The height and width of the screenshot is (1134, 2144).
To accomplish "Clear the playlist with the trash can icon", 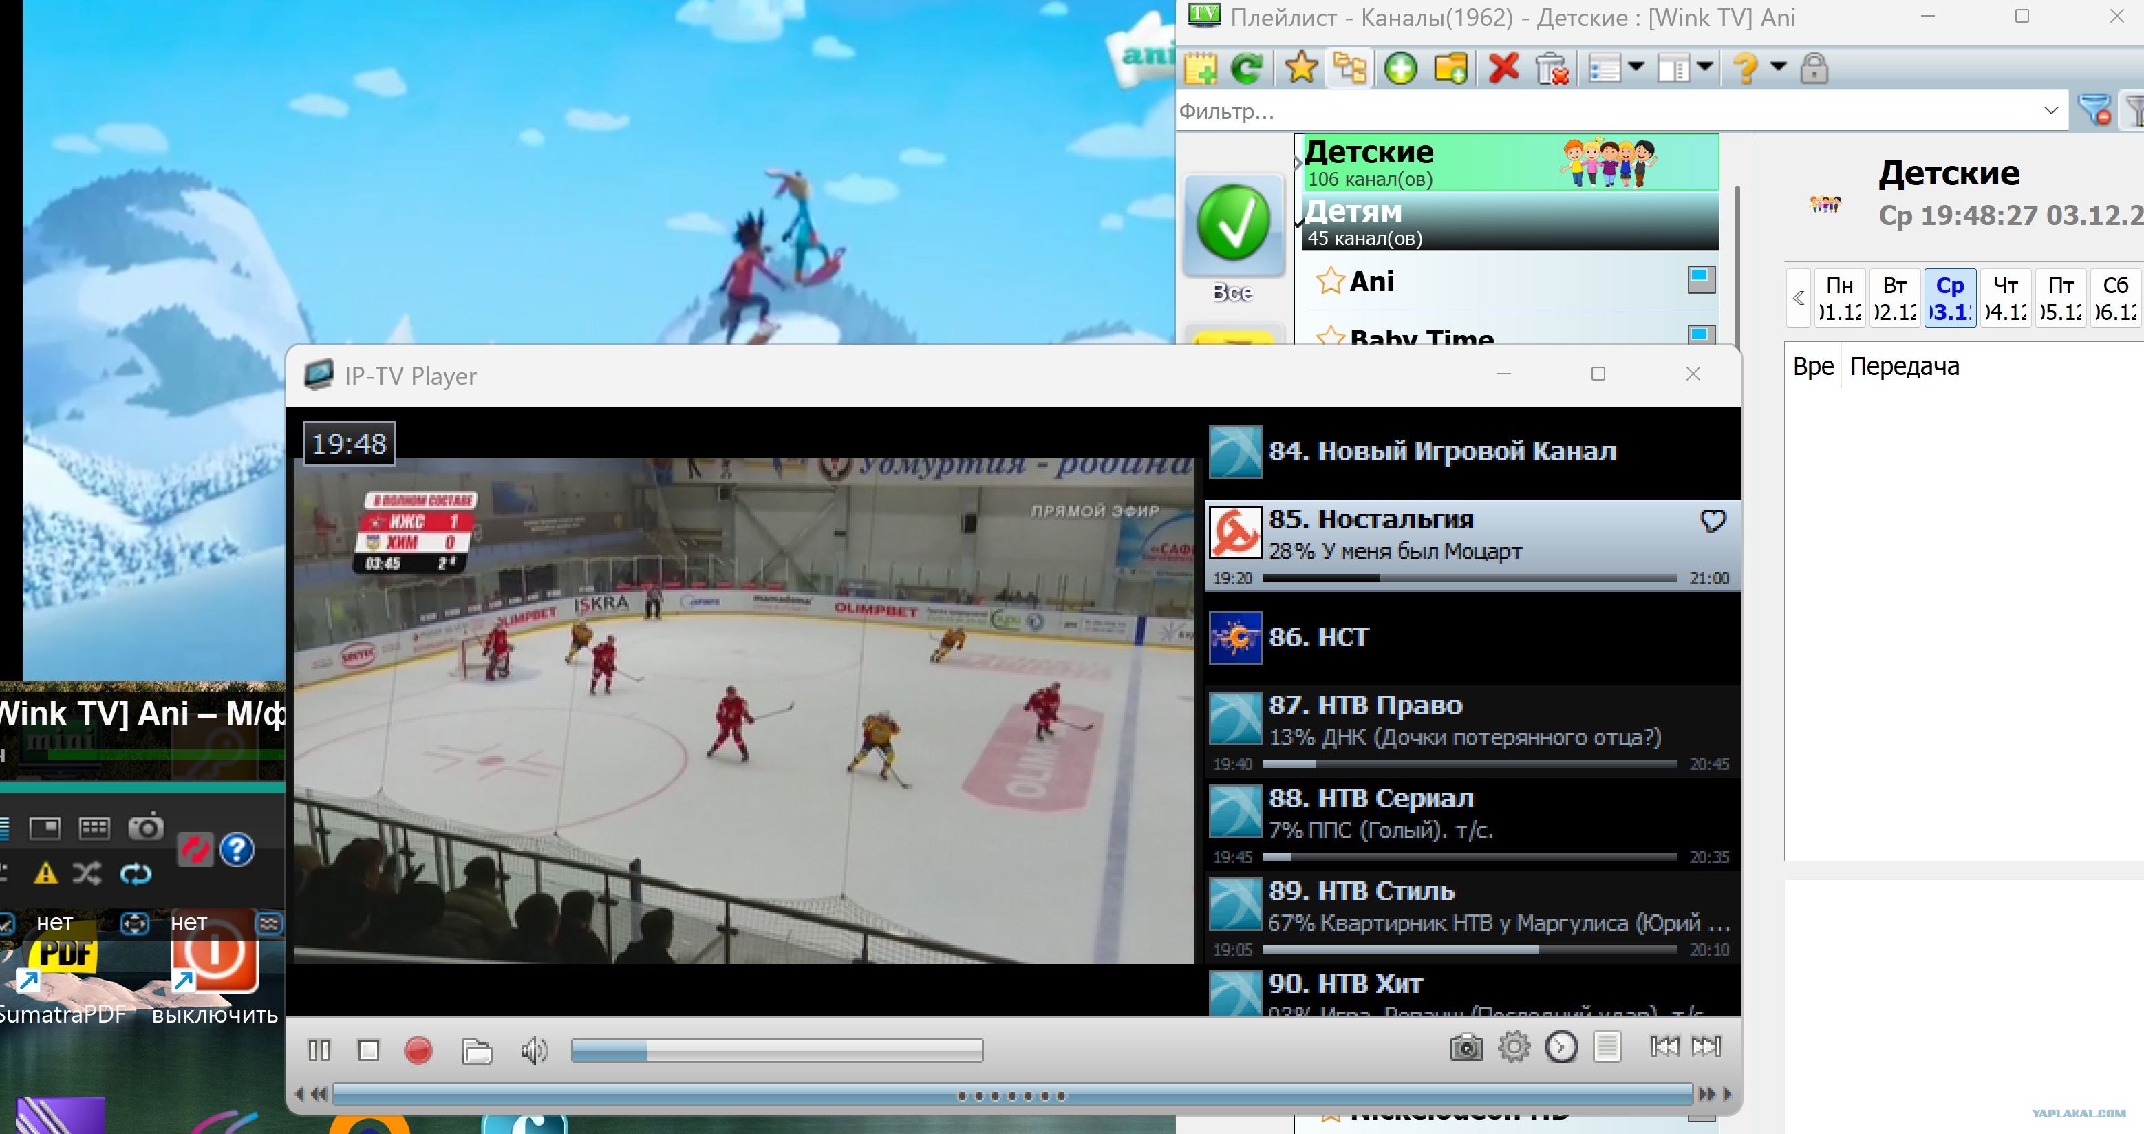I will point(1552,68).
